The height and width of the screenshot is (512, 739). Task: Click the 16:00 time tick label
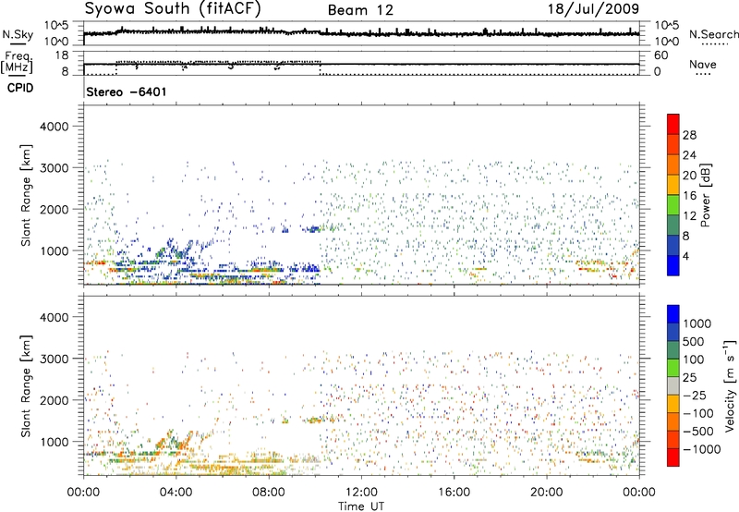click(454, 493)
